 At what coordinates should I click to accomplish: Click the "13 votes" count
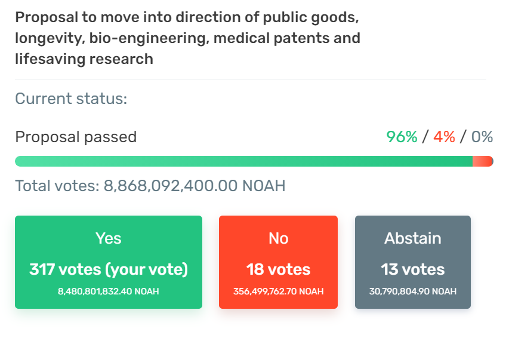tap(412, 269)
